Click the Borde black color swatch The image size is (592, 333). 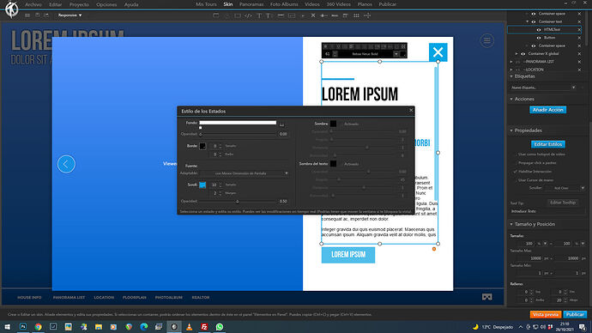pos(202,146)
